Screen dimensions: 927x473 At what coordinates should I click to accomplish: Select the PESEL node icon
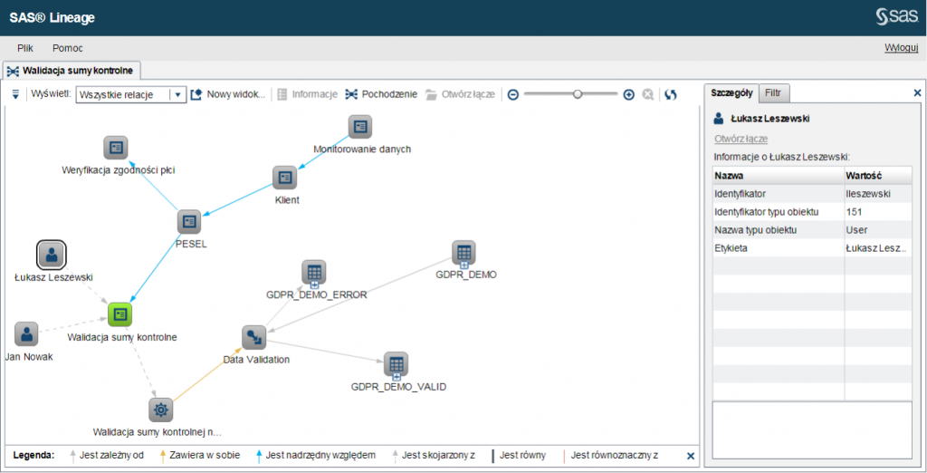(189, 222)
